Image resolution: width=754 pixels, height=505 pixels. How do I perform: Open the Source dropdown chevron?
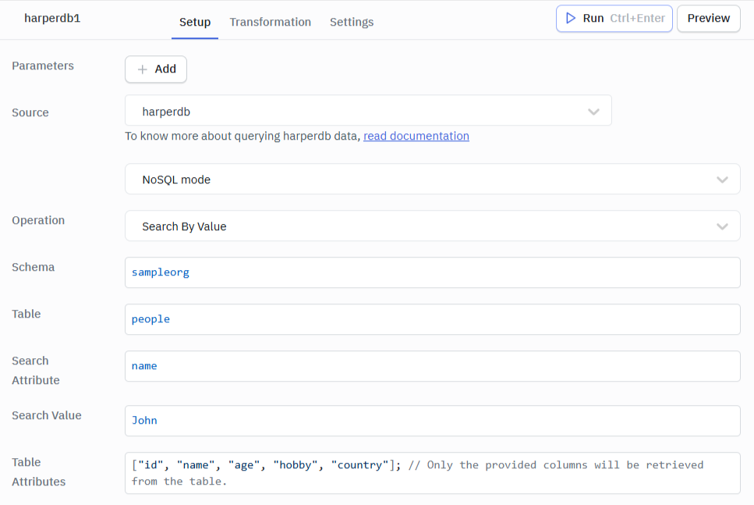[x=593, y=112]
